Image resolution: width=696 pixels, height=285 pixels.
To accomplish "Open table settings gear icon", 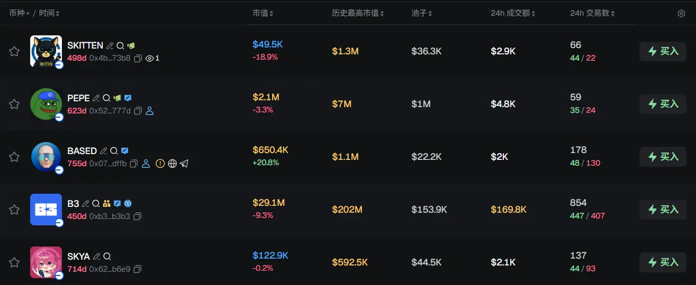I will tap(681, 13).
